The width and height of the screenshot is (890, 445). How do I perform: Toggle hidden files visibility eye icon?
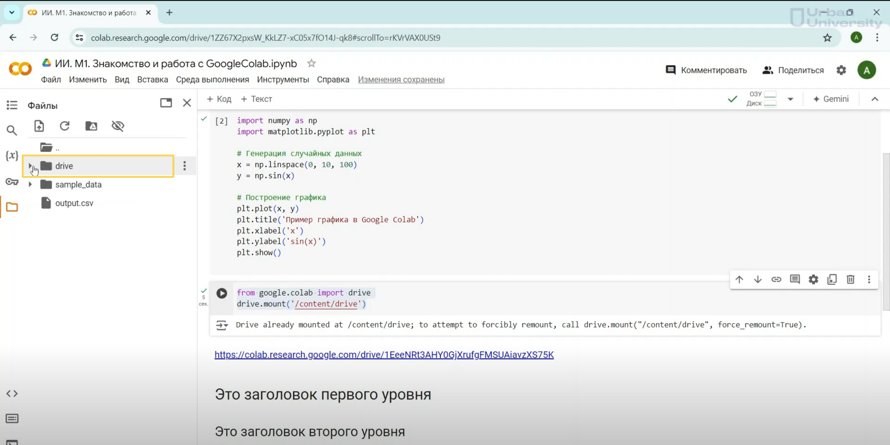pyautogui.click(x=118, y=126)
